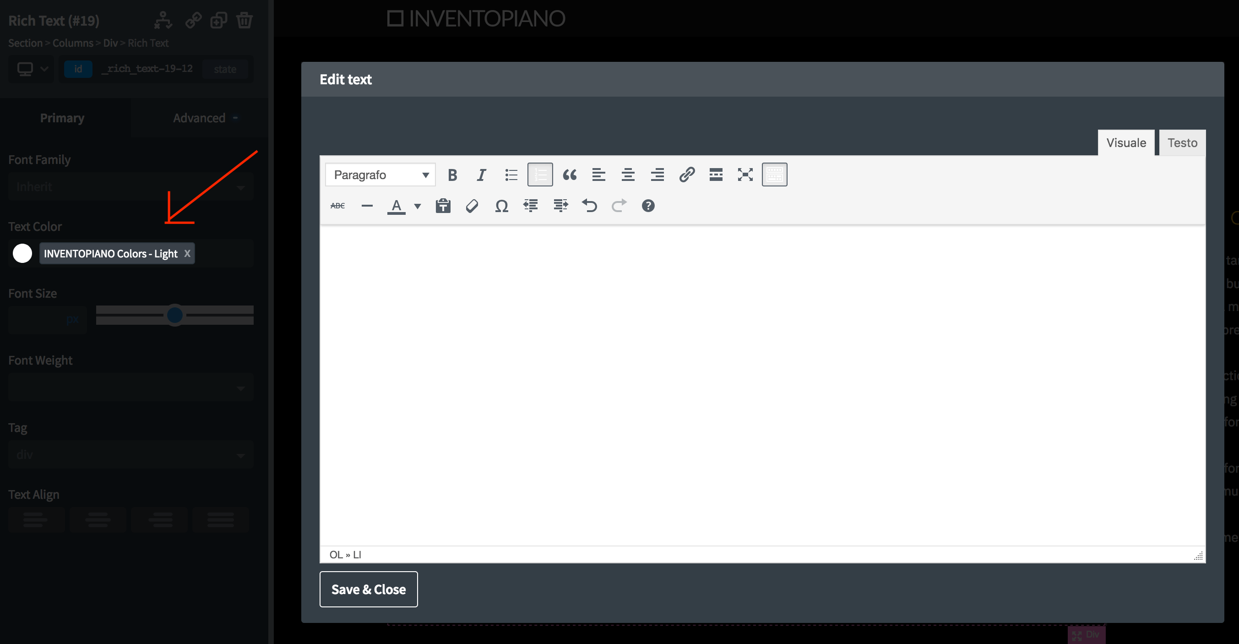Insert a blockquote
This screenshot has height=644, width=1239.
tap(570, 174)
